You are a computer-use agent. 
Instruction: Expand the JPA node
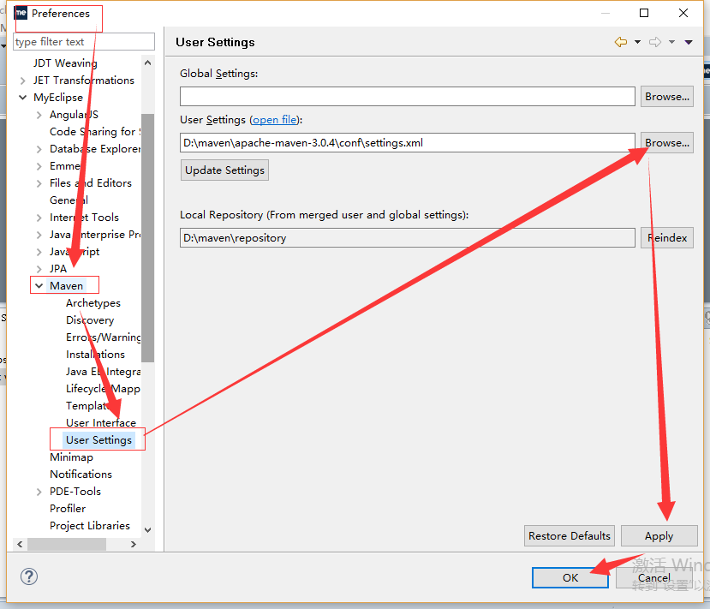tap(39, 269)
